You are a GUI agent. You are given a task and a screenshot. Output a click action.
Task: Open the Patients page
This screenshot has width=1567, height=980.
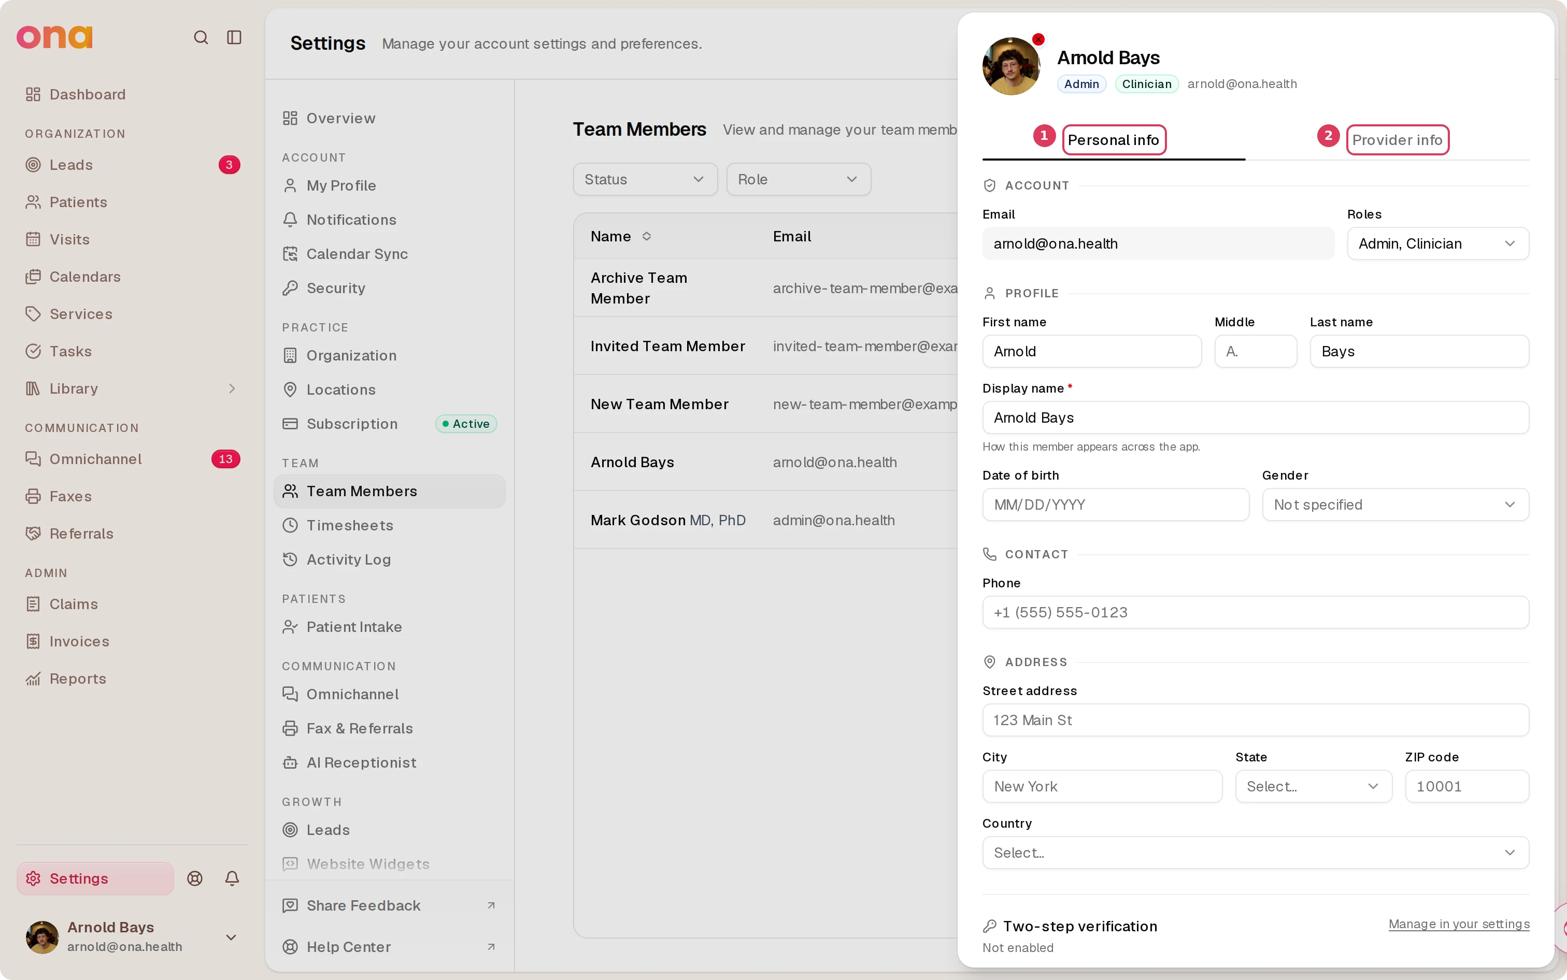pyautogui.click(x=132, y=202)
